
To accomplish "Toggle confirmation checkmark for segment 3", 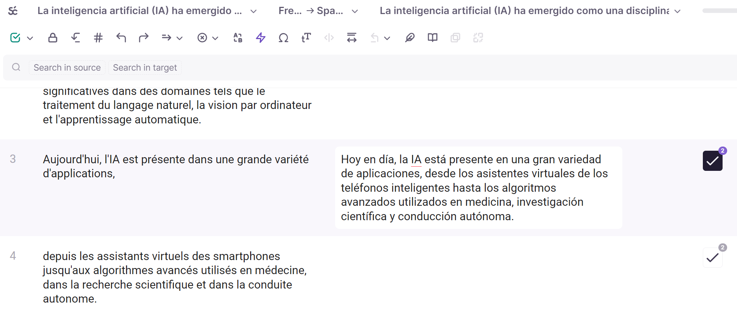I will tap(712, 161).
